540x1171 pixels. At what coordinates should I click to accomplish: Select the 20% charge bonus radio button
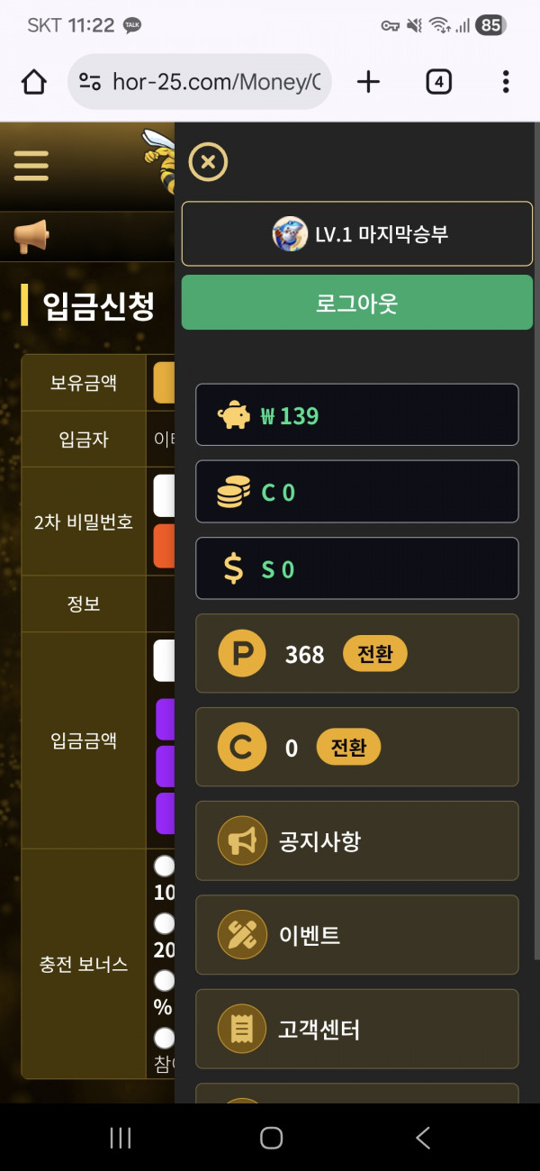165,922
